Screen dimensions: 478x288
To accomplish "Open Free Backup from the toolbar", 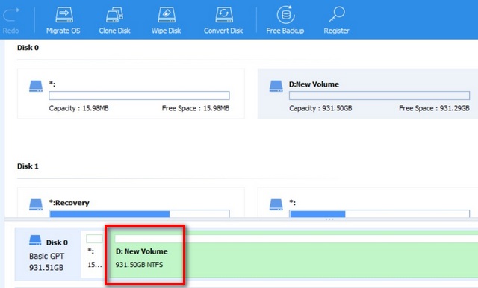I will pyautogui.click(x=285, y=15).
